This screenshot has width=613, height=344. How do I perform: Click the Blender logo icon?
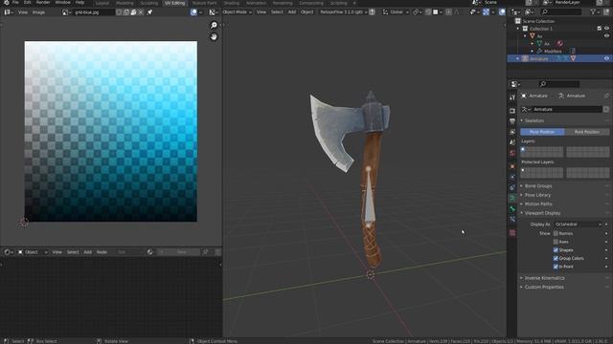[x=7, y=2]
